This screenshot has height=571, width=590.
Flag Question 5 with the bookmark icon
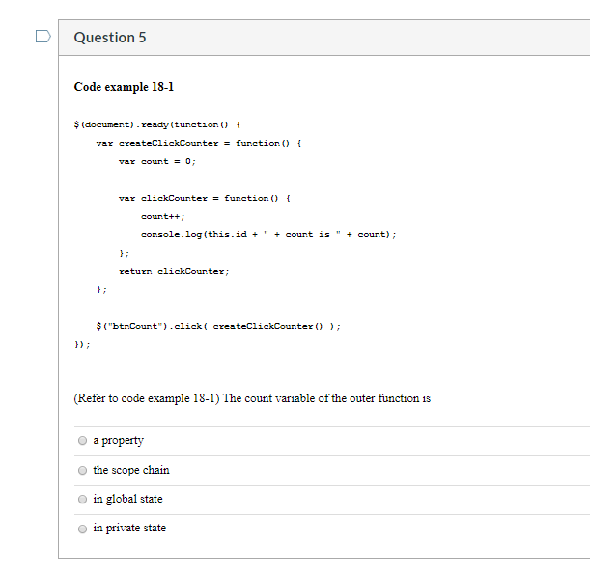coord(42,37)
